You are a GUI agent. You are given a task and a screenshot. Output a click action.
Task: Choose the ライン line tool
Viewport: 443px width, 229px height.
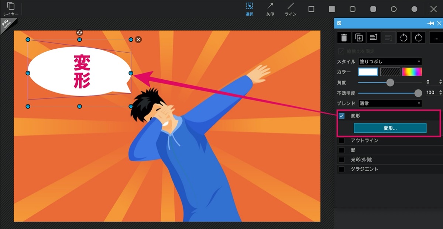[x=291, y=9]
